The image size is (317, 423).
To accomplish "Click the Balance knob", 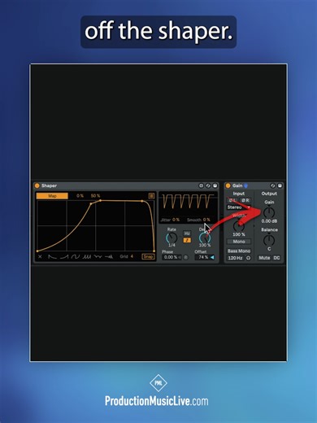I will click(x=269, y=240).
